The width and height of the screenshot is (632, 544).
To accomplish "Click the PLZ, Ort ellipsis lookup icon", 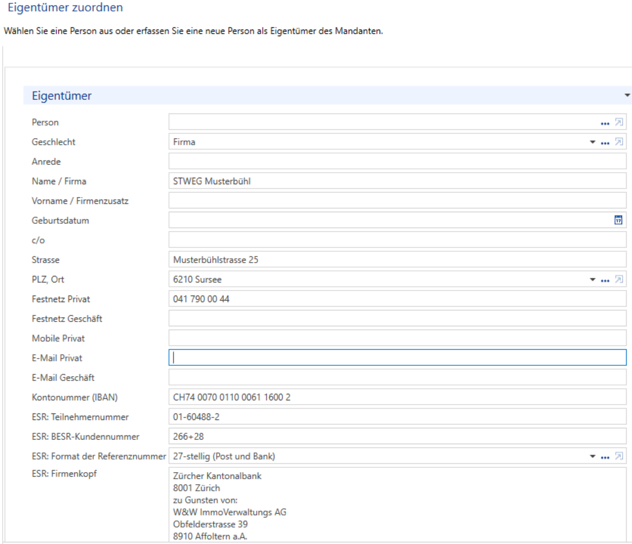I will (x=605, y=280).
